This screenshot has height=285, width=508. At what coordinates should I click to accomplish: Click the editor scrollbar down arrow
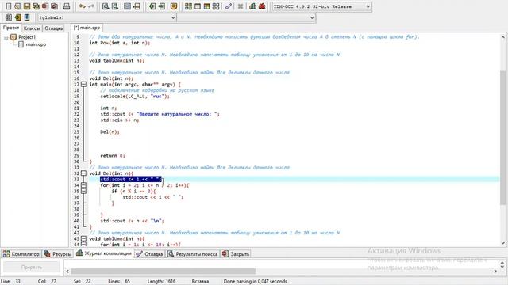pos(502,243)
